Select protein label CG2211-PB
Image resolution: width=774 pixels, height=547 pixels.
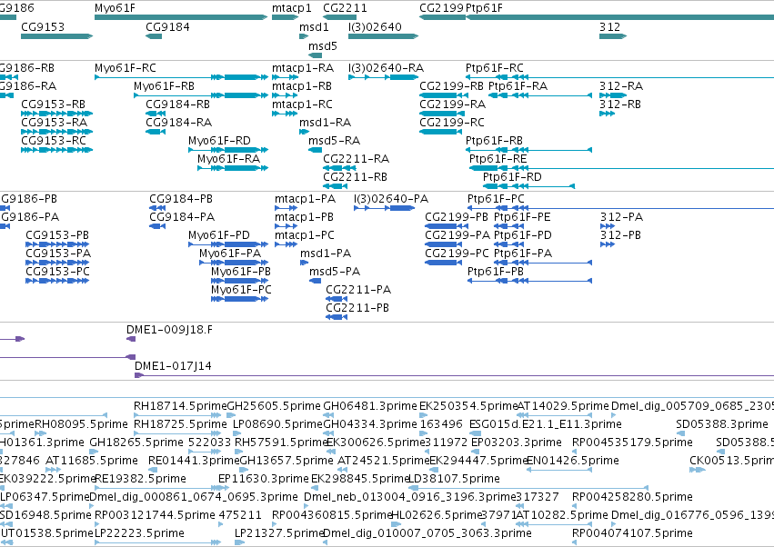(x=357, y=308)
